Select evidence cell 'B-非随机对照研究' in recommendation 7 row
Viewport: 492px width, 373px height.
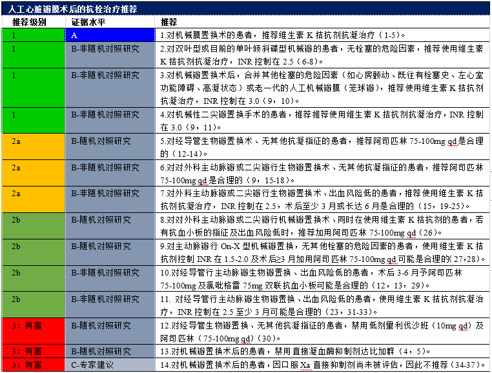[x=110, y=199]
